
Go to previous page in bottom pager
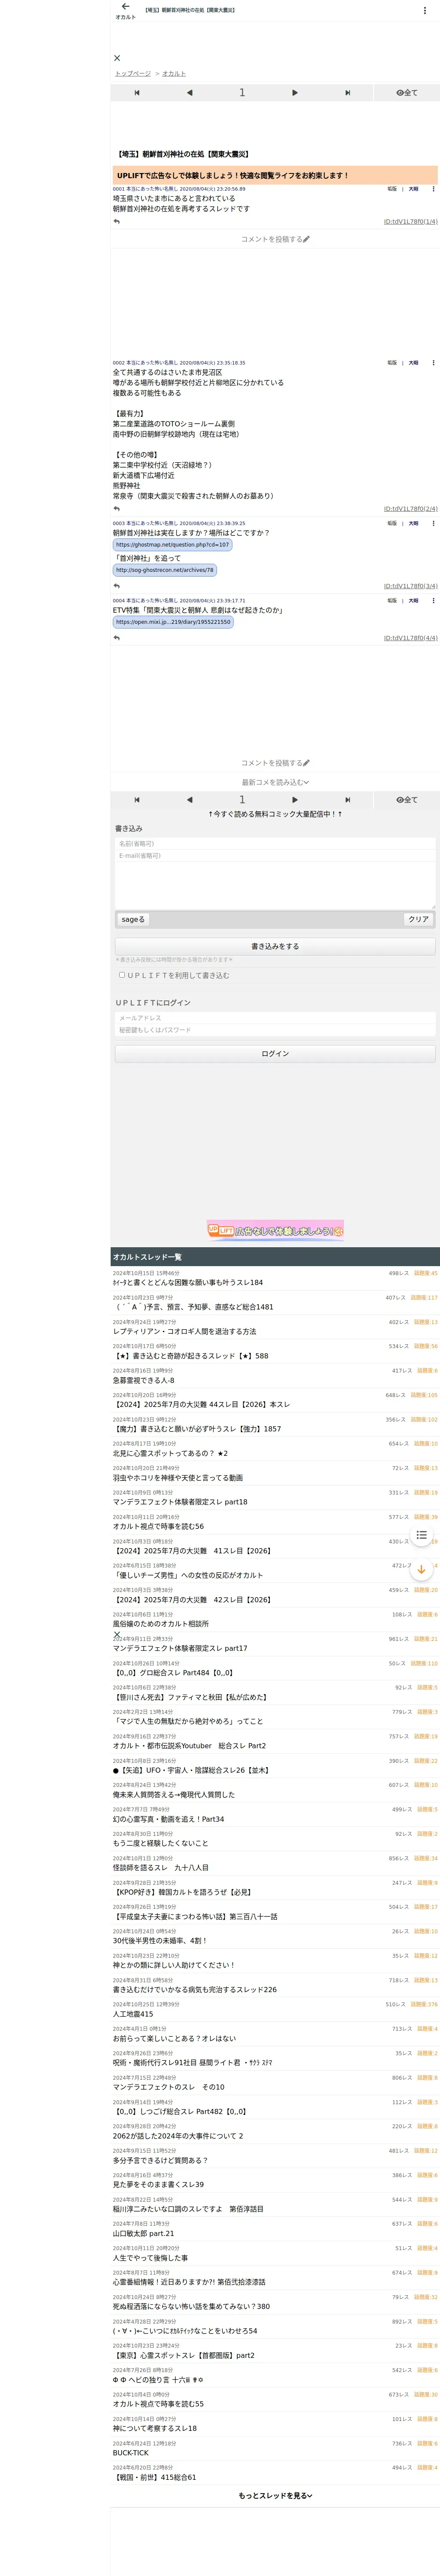(190, 800)
